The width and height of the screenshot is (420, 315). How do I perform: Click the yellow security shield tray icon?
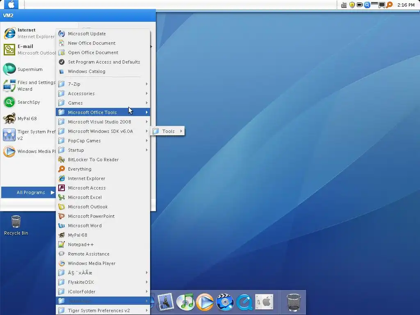352,5
